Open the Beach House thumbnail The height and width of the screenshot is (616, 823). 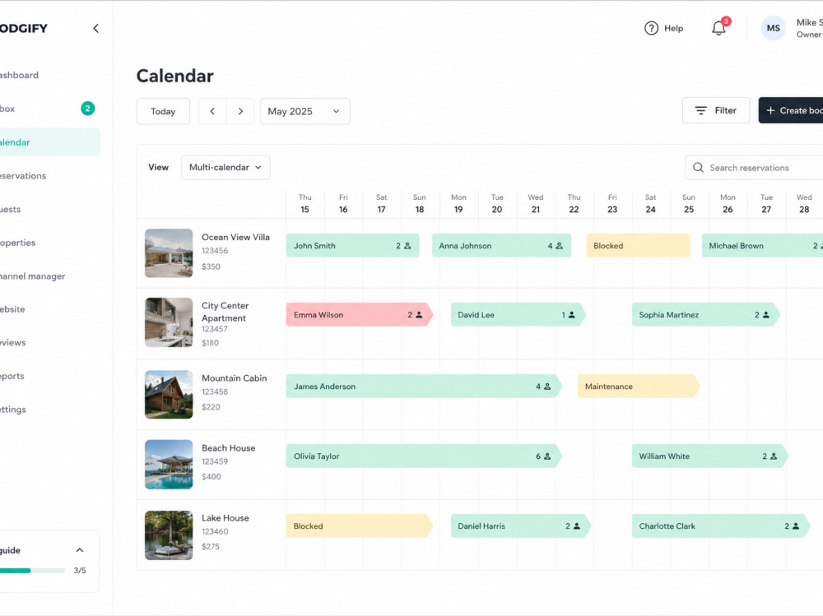[169, 465]
